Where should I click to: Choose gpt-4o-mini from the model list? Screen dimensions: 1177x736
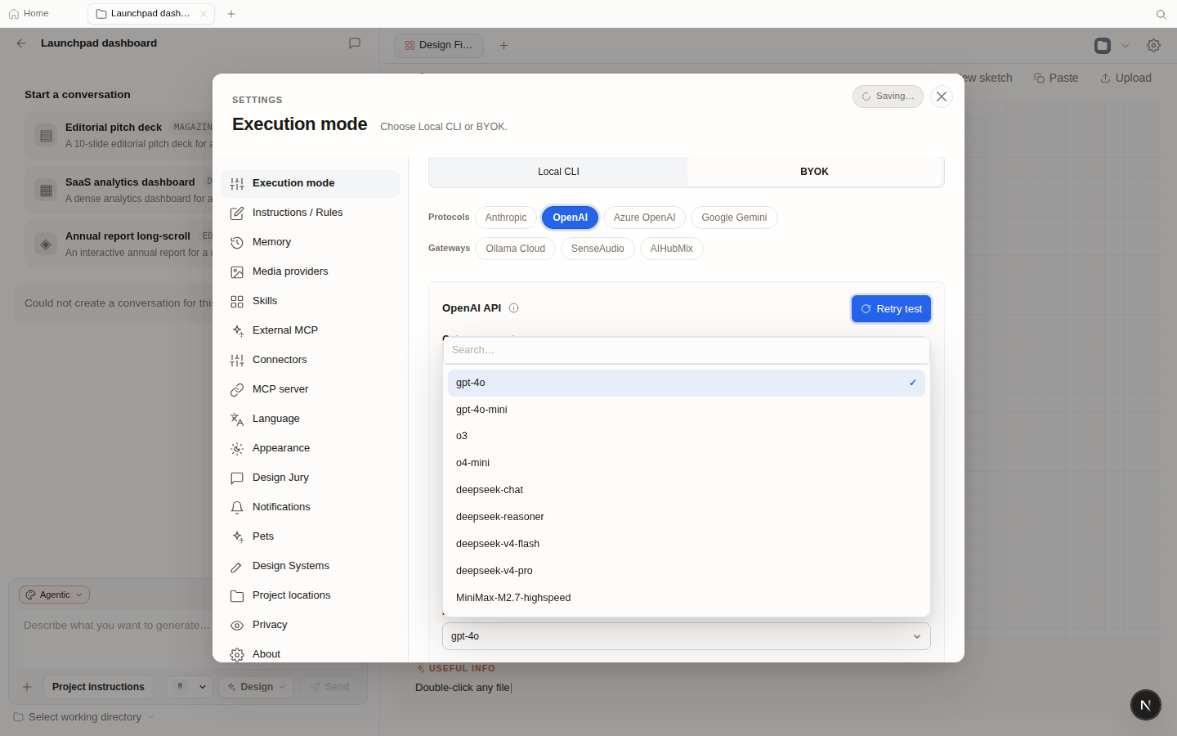[x=687, y=410]
